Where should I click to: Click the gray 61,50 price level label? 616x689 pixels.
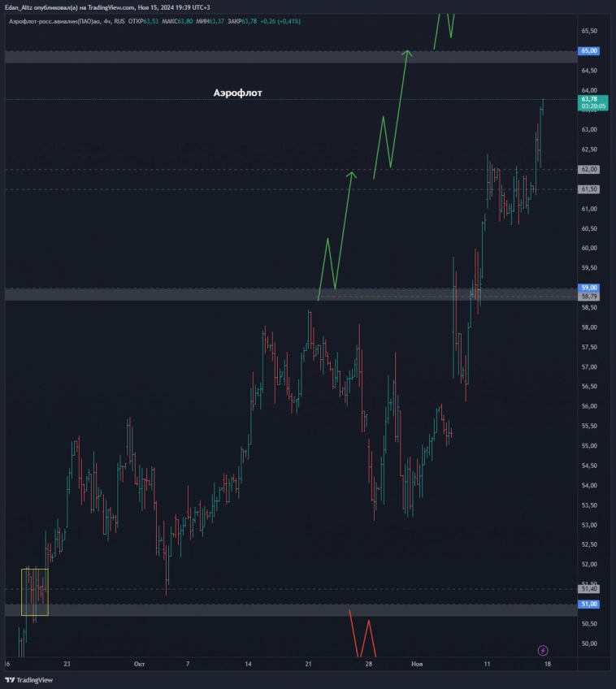589,188
